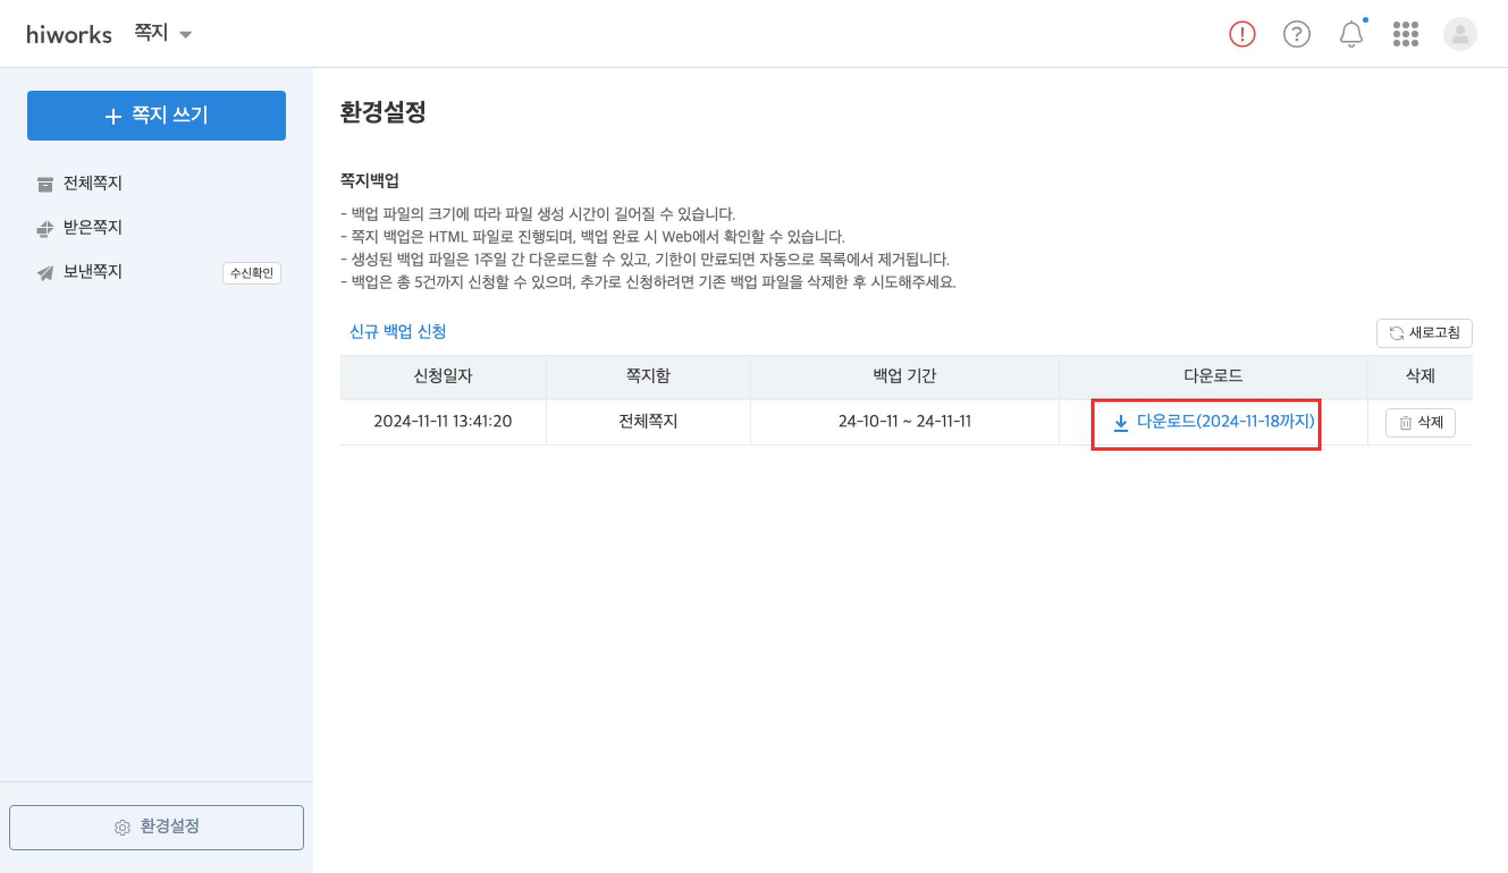Delete backup with the 삭제 trash button

(1419, 423)
